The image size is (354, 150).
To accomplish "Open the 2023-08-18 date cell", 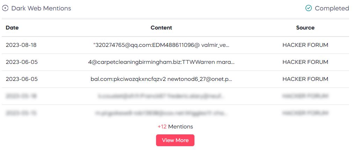I will tap(21, 45).
